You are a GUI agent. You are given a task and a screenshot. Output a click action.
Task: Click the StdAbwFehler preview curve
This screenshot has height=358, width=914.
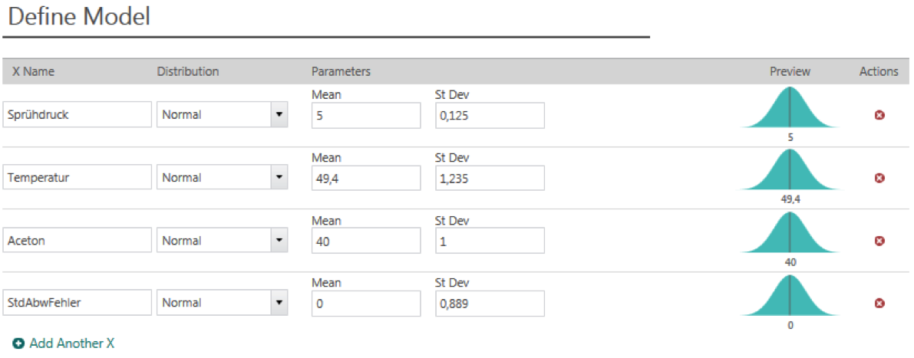tap(790, 294)
